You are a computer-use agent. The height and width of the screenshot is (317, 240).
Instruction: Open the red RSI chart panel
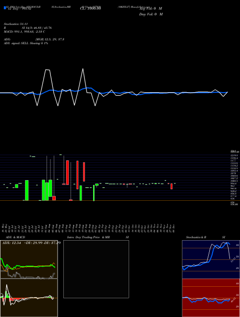pyautogui.click(x=211, y=298)
